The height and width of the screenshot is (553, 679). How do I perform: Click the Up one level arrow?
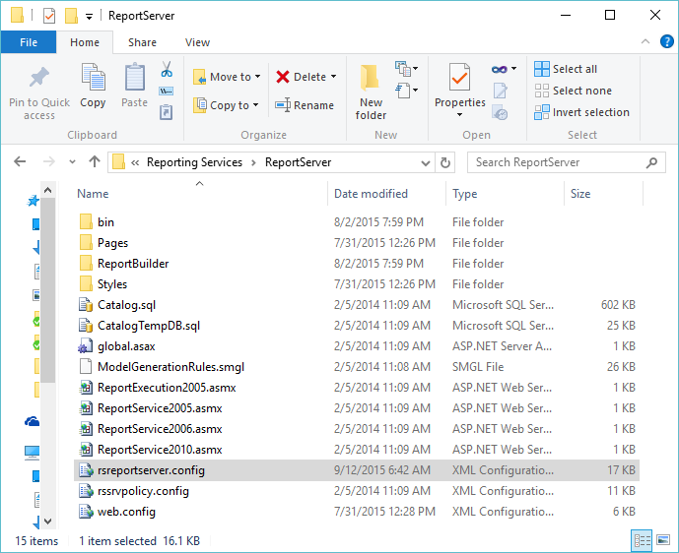coord(95,161)
